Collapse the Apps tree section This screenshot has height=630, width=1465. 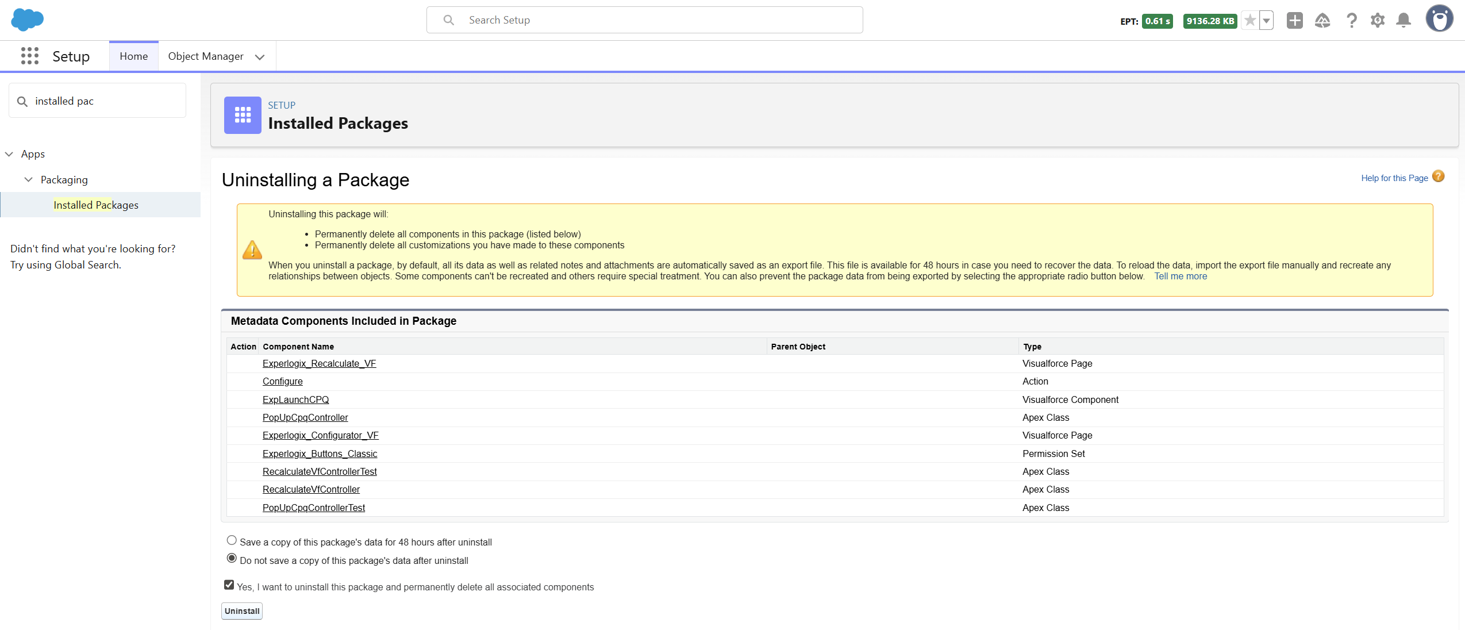click(x=9, y=154)
